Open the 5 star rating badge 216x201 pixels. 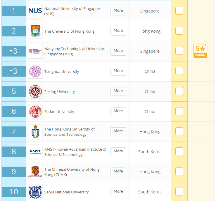(200, 50)
